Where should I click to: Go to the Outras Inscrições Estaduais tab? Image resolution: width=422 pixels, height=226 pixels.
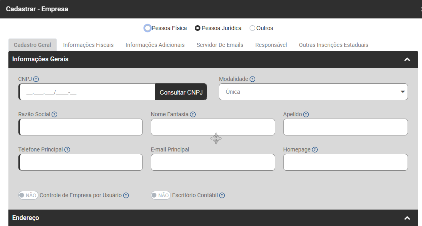tap(333, 45)
